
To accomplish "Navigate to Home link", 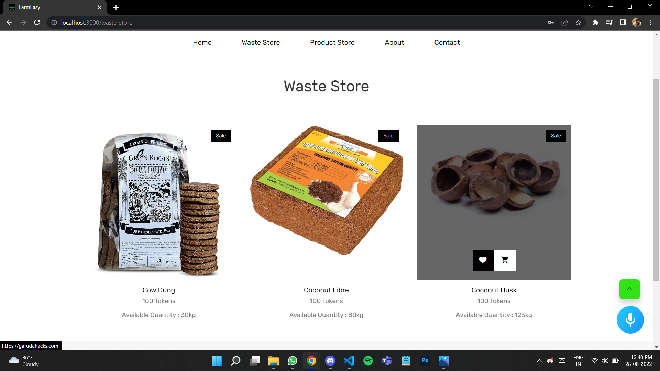I will 202,42.
